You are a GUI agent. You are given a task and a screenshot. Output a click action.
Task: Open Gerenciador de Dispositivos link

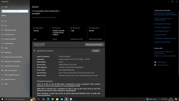click(162, 27)
